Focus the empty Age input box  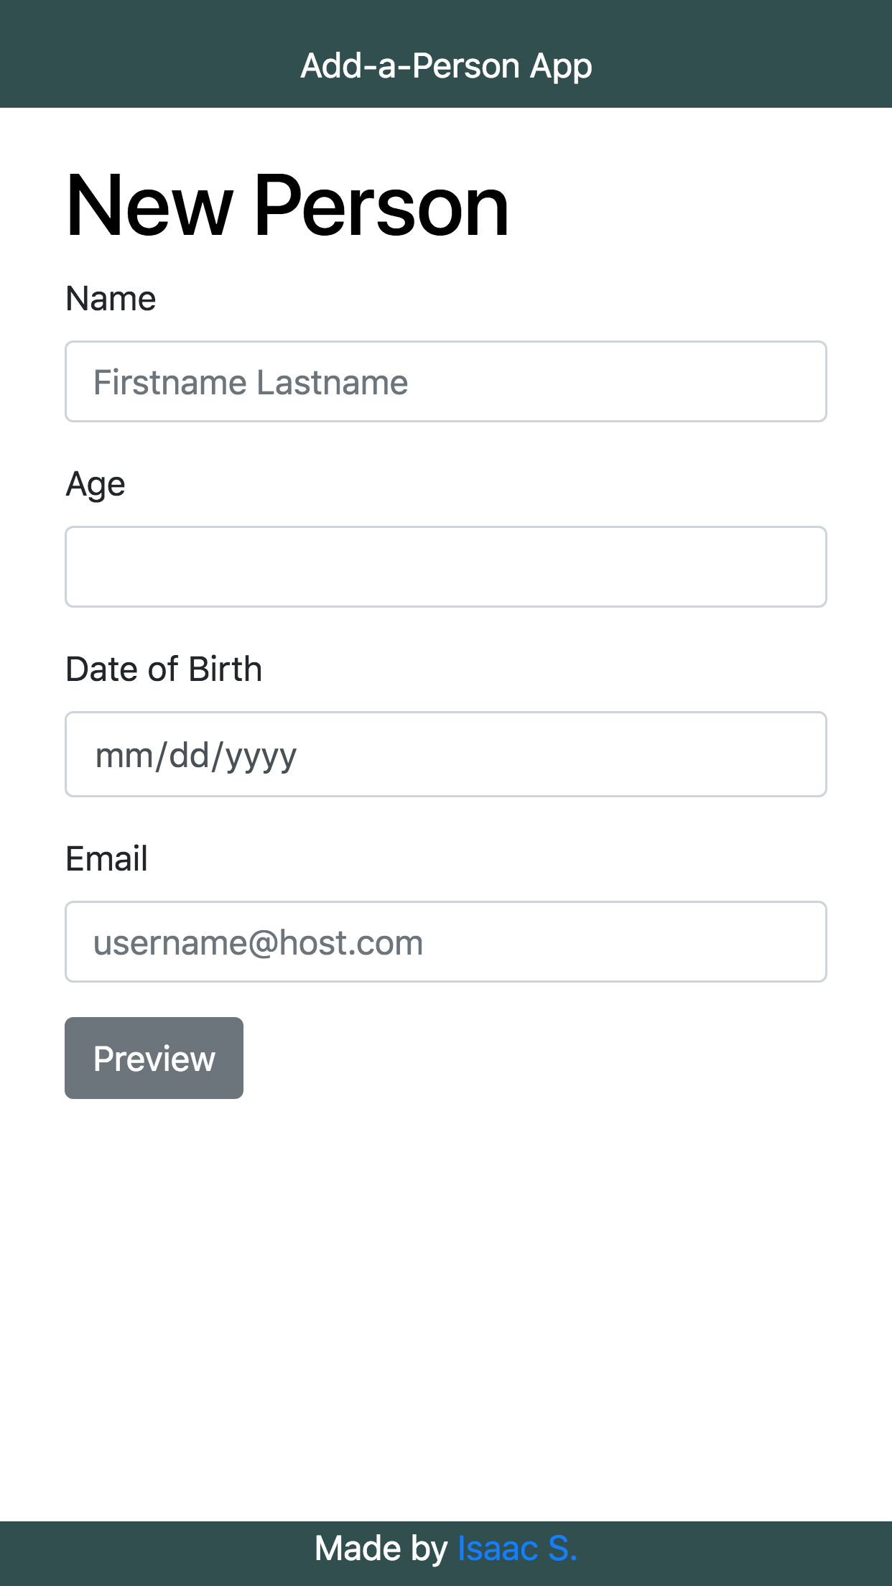(445, 567)
